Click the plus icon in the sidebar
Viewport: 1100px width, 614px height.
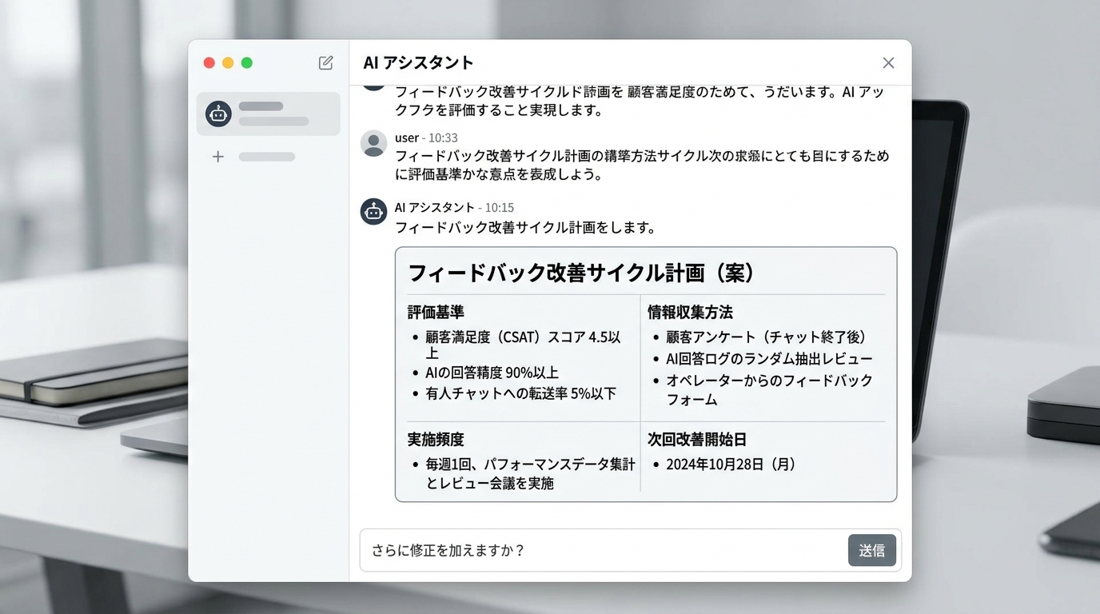(x=218, y=157)
